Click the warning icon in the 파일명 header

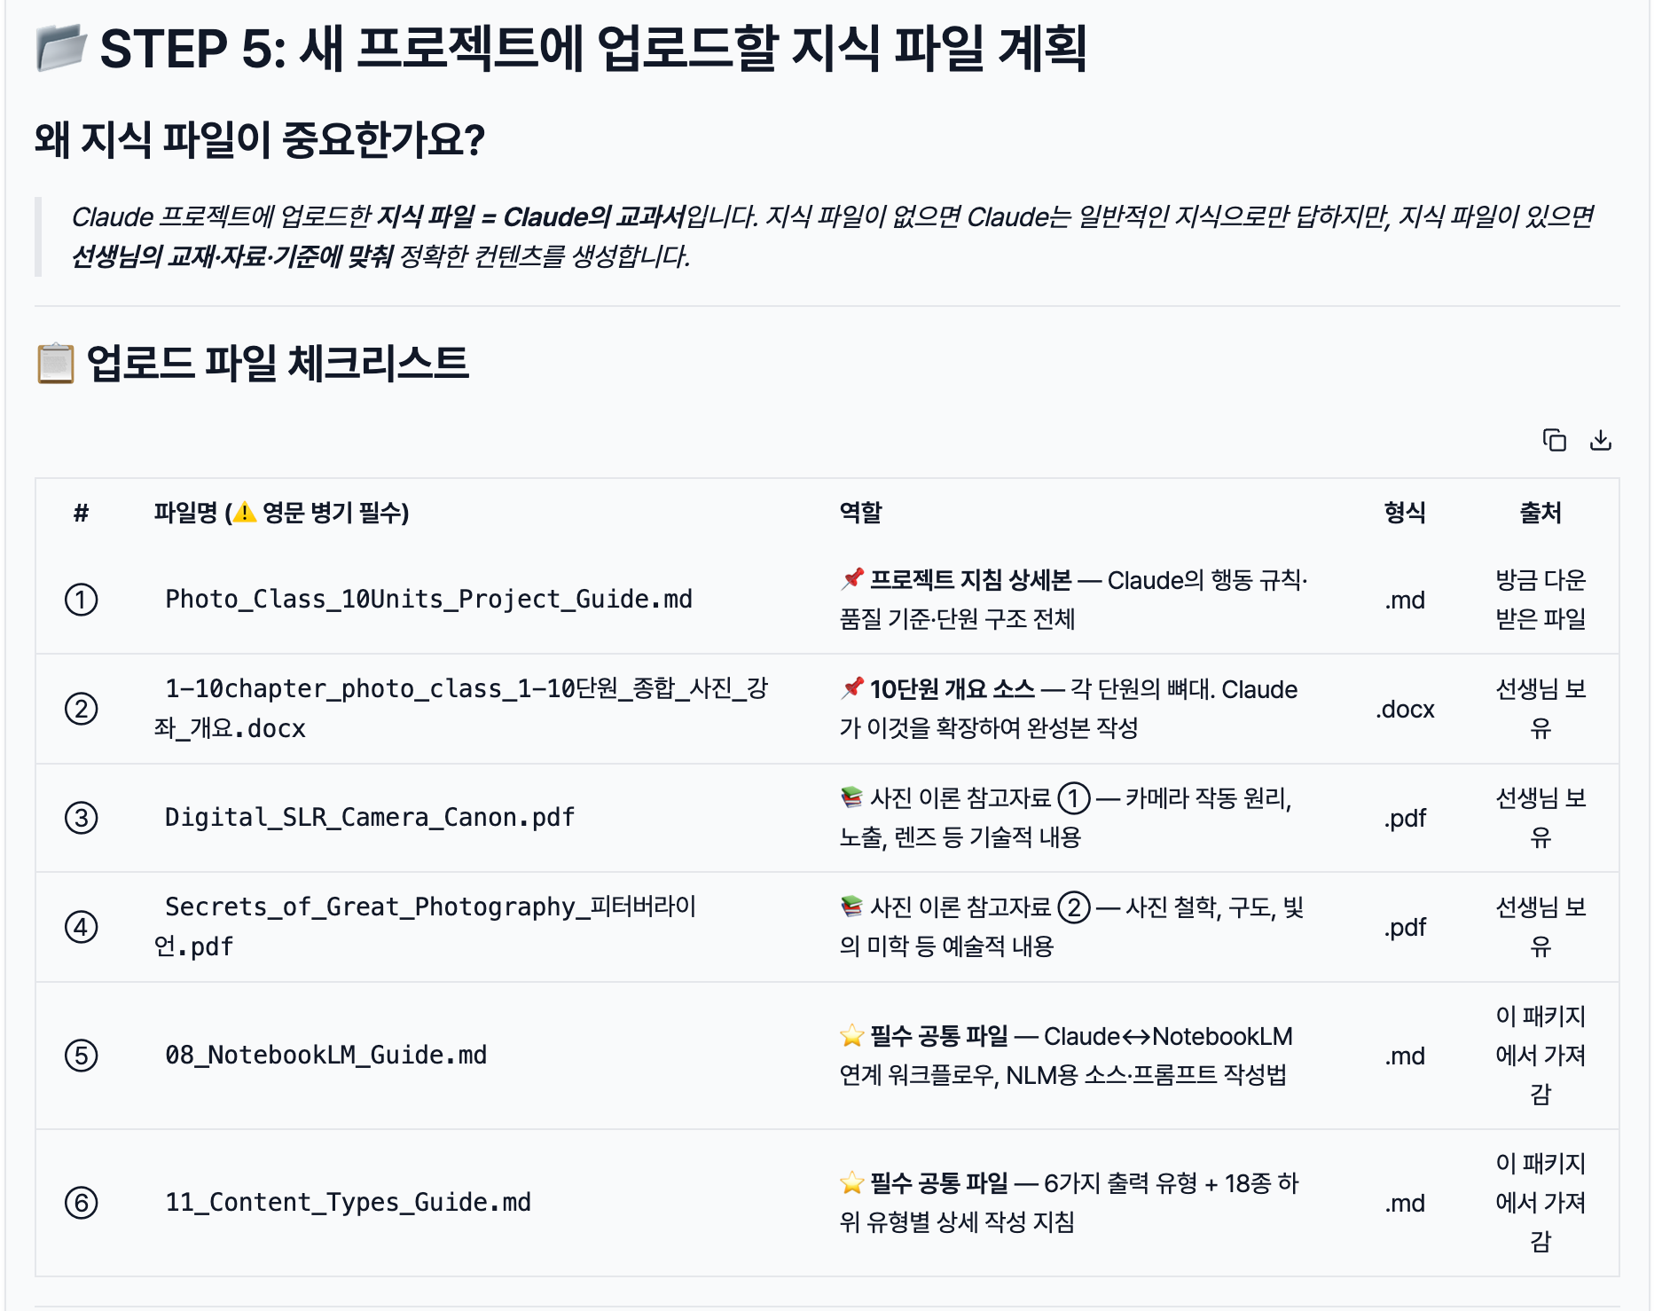(244, 513)
